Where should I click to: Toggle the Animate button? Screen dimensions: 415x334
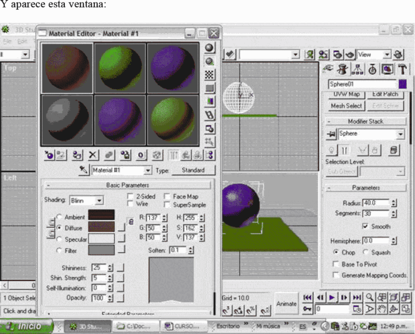[x=286, y=303]
